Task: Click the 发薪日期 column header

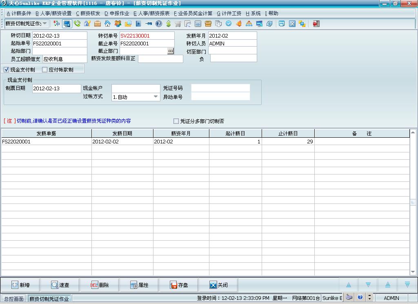Action: click(x=122, y=133)
